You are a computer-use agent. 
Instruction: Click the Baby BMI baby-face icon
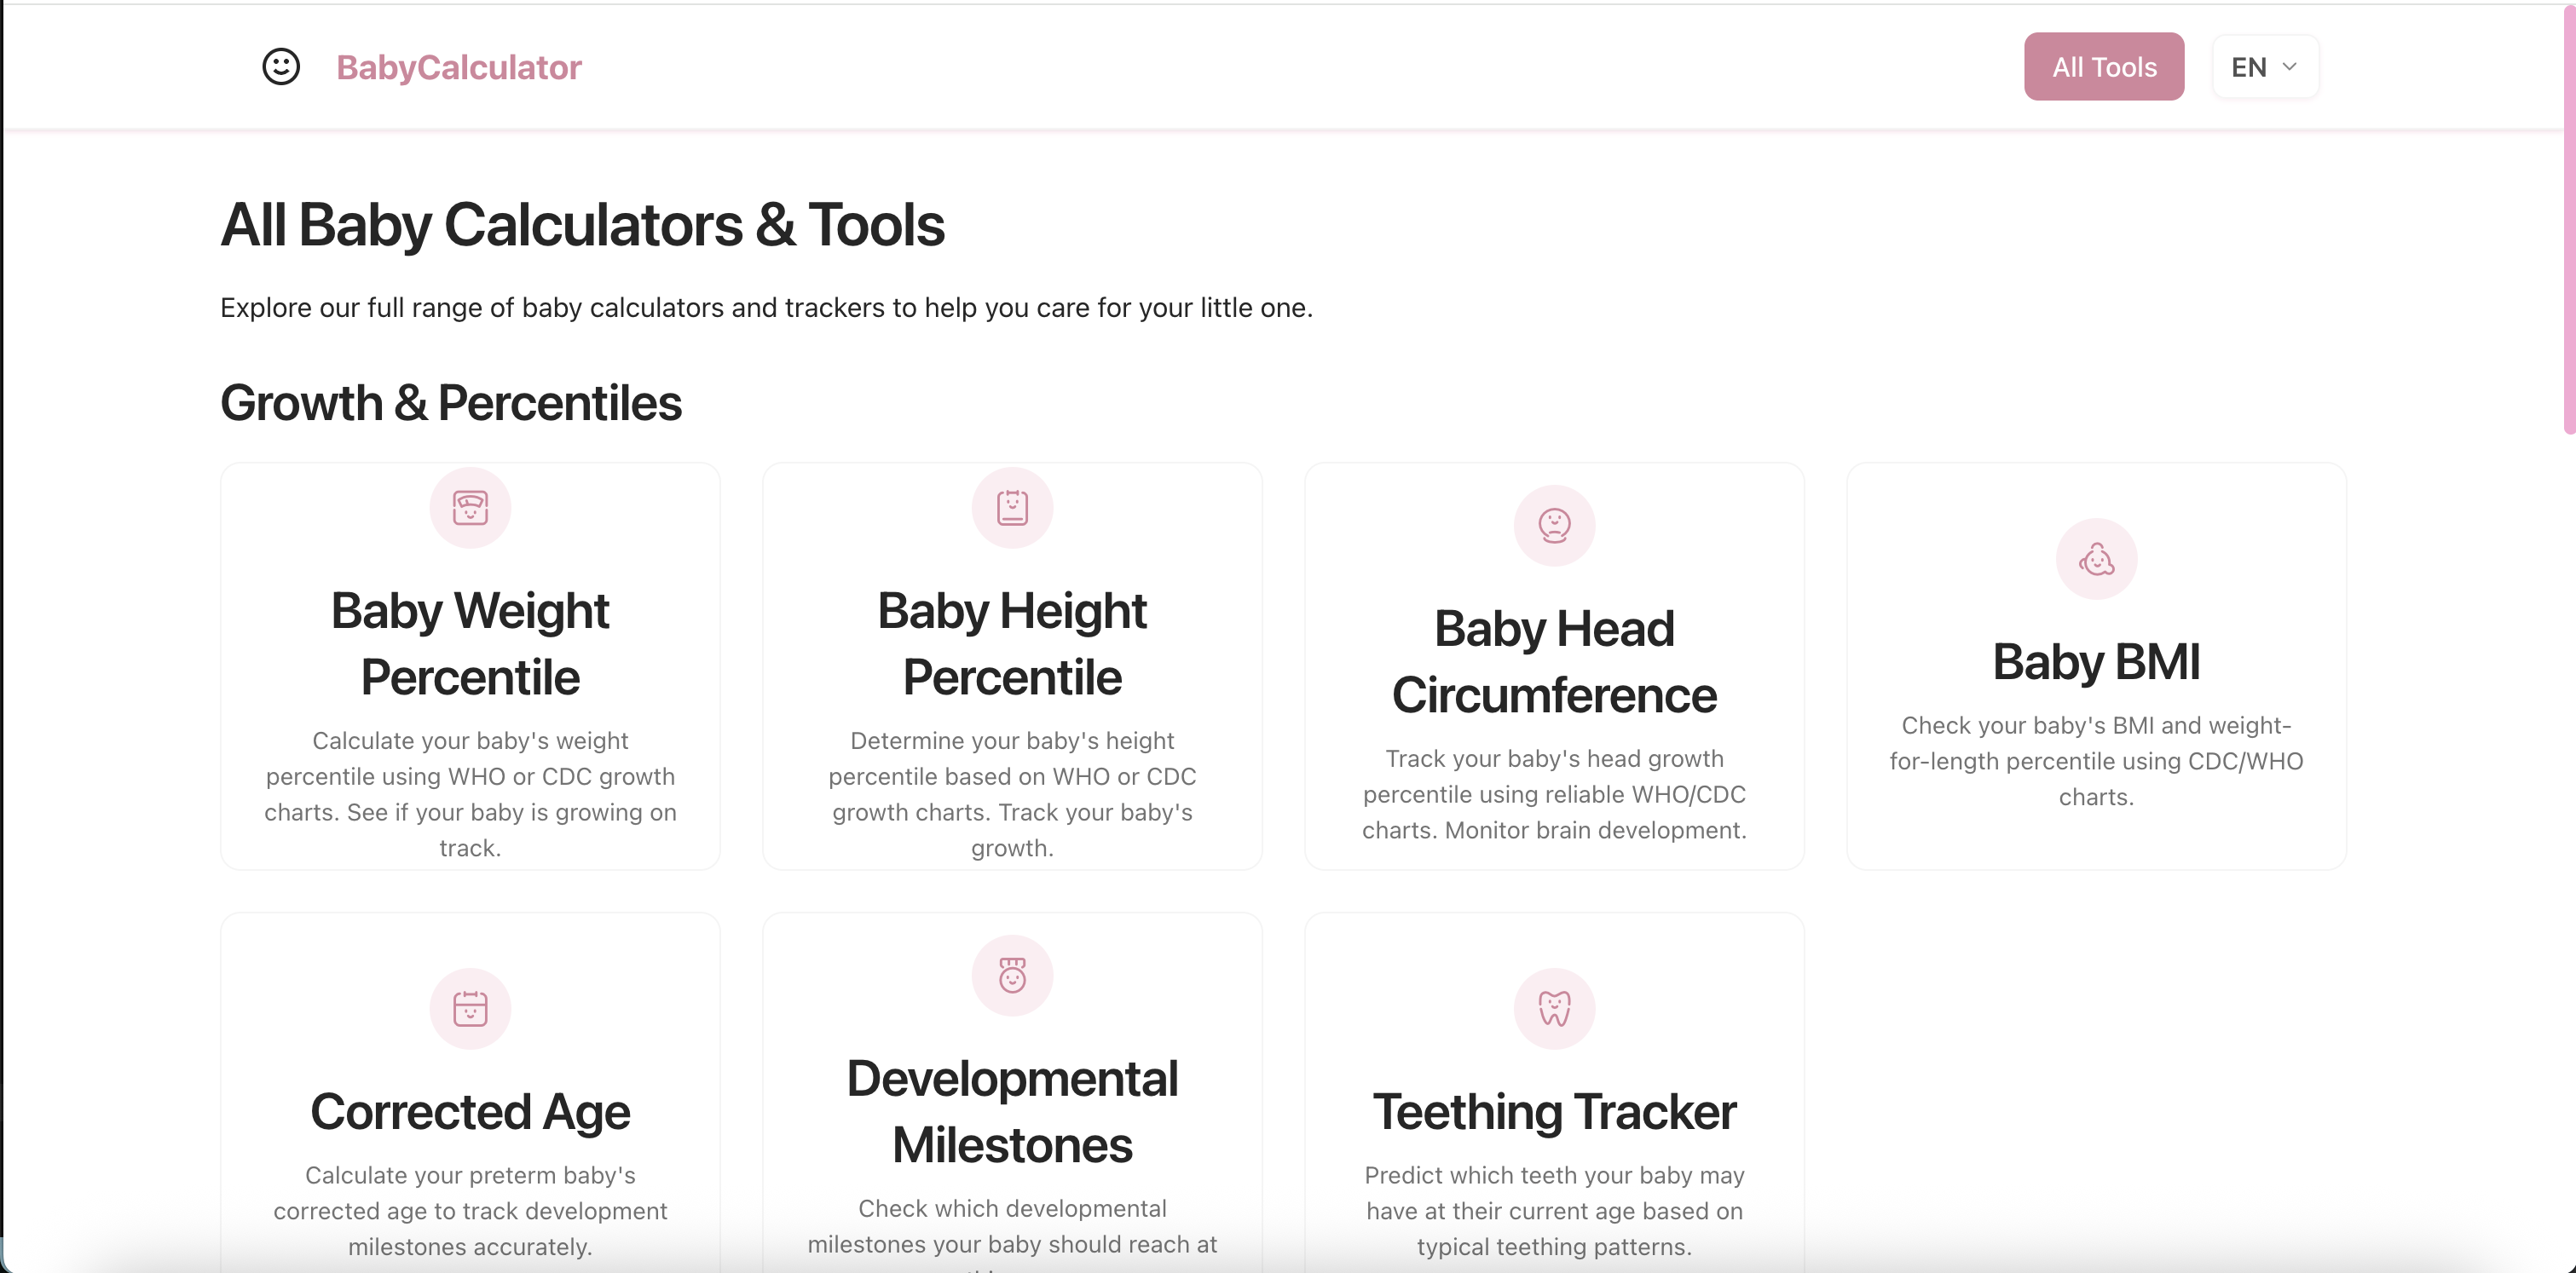tap(2096, 559)
